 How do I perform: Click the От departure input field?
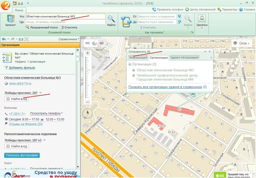tap(157, 16)
